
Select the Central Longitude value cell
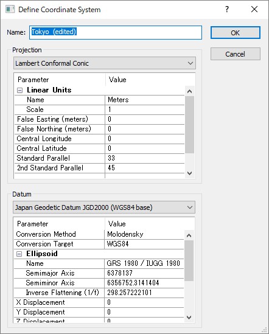click(145, 139)
